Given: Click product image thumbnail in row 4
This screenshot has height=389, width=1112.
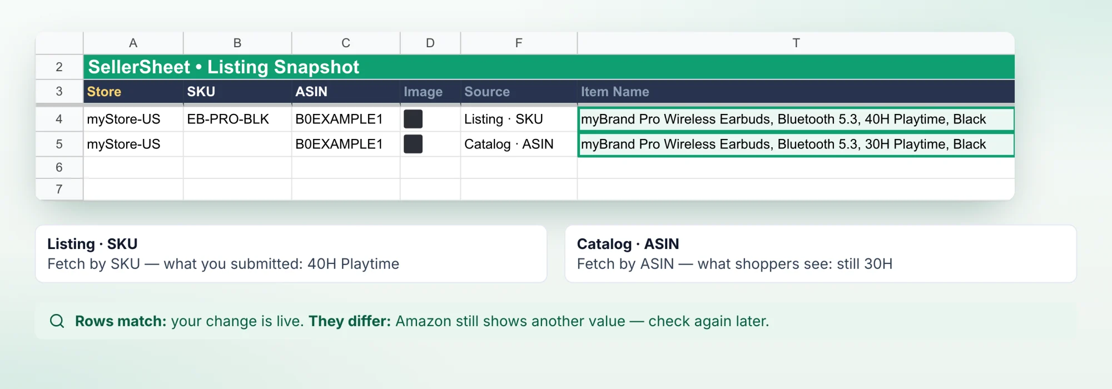Looking at the screenshot, I should (413, 119).
